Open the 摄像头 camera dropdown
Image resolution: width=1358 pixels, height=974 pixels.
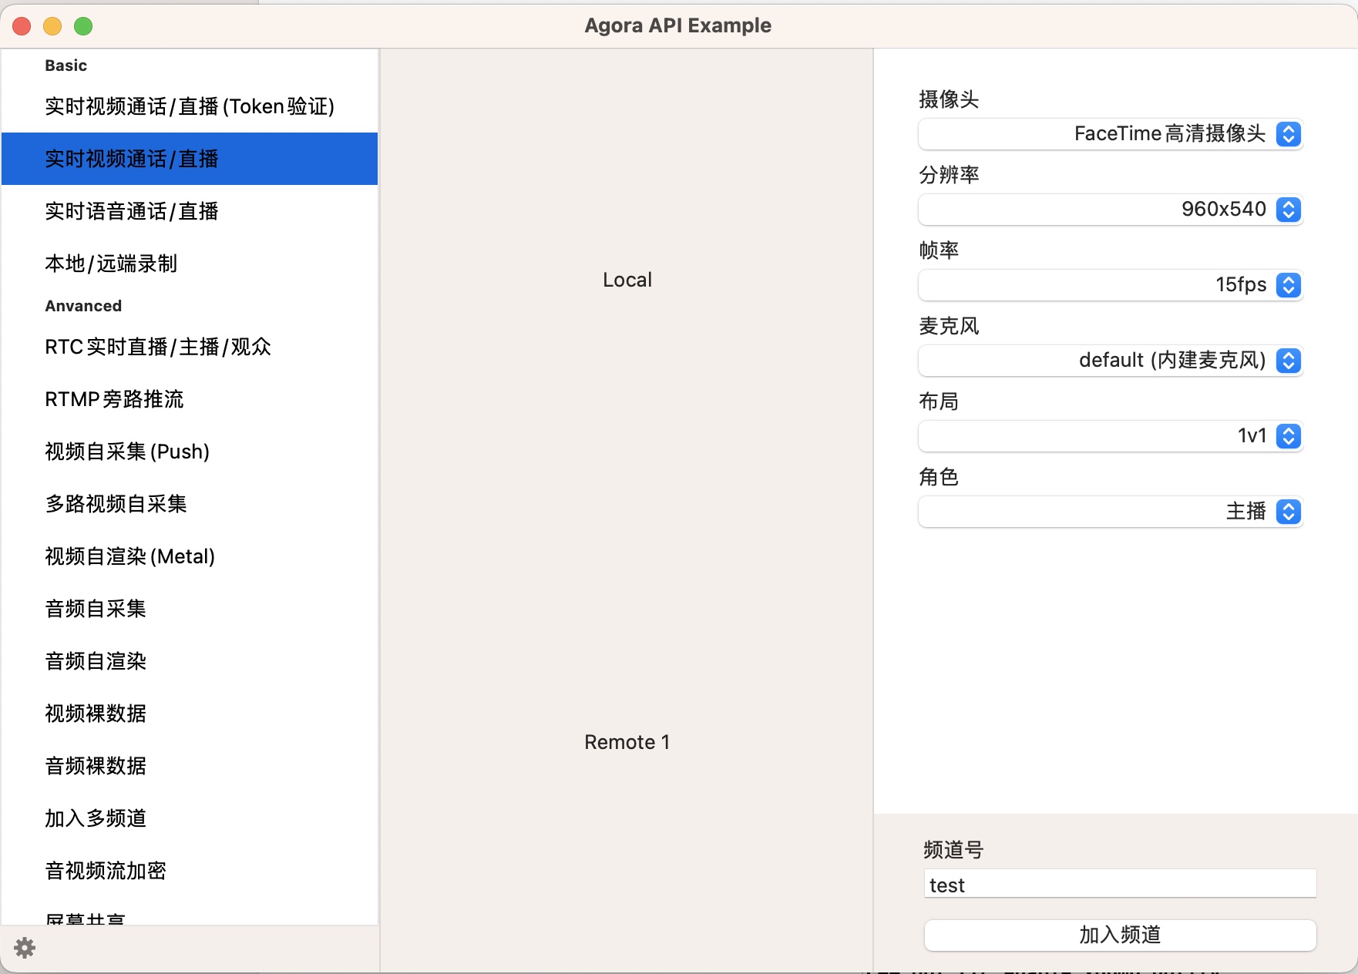point(1110,134)
